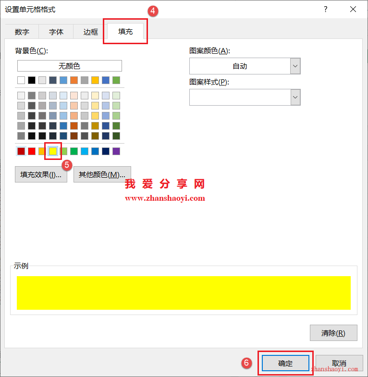Viewport: 368px width, 377px height.
Task: Select second-lightest gold tint in gold column
Action: coord(95,106)
